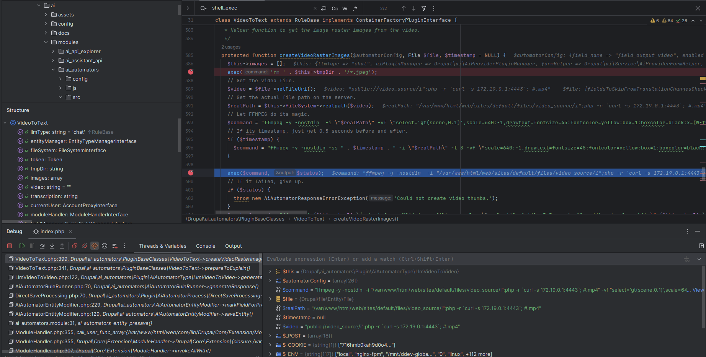Image resolution: width=706 pixels, height=357 pixels.
Task: Step out of current function
Action: click(x=62, y=246)
